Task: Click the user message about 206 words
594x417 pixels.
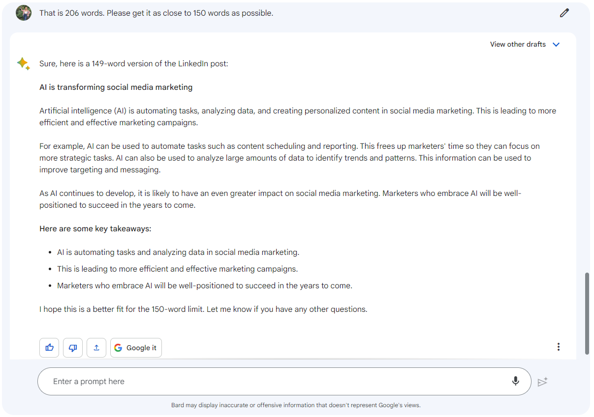Action: click(x=156, y=13)
